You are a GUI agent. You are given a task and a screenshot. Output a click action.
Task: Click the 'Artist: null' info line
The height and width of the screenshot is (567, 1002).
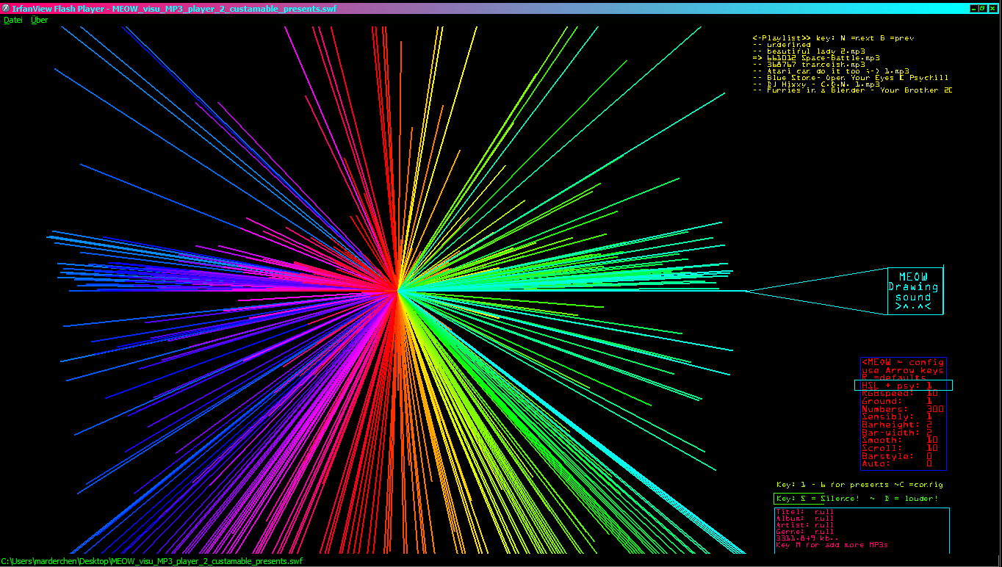805,525
